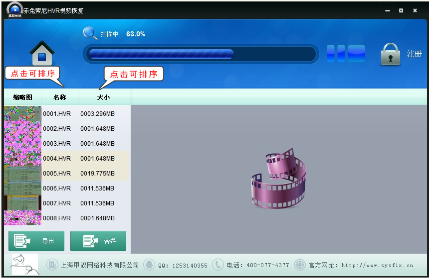Open thumbnail of 0001.HVR
429x278 pixels.
click(23, 113)
